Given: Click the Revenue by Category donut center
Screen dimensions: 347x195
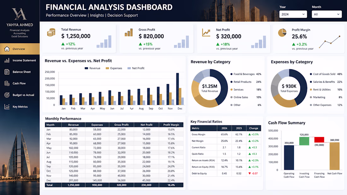Looking at the screenshot, I should point(209,88).
